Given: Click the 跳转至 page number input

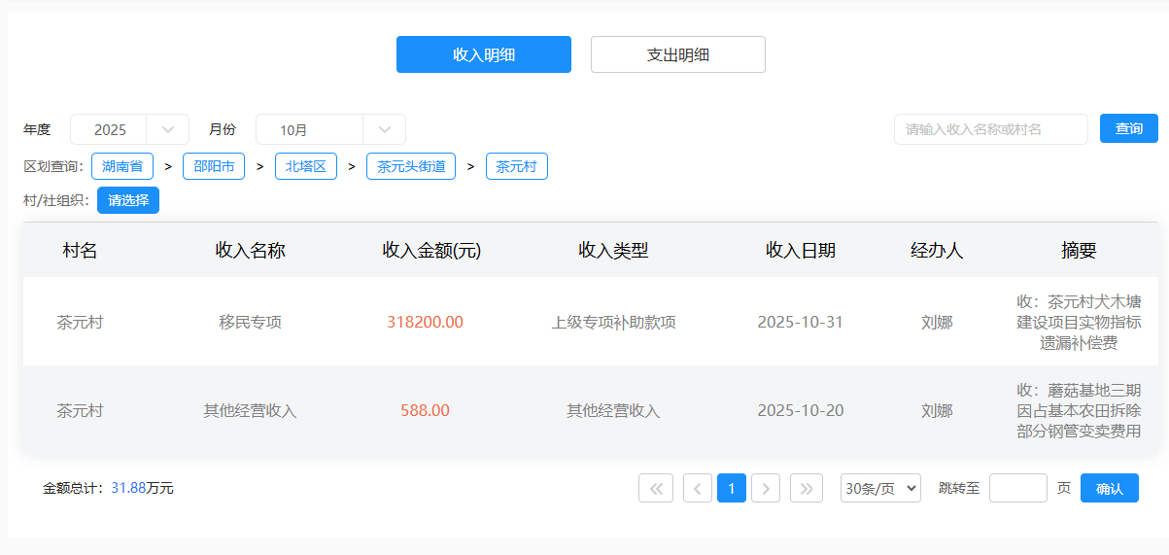Looking at the screenshot, I should coord(1017,488).
